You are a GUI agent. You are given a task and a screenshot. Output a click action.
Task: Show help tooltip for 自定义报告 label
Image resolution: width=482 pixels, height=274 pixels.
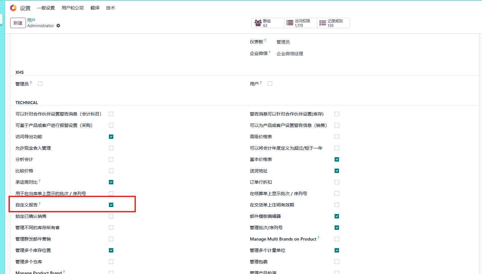pyautogui.click(x=40, y=204)
